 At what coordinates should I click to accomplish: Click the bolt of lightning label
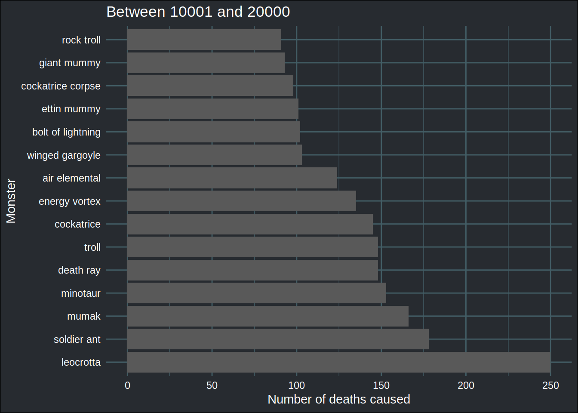pyautogui.click(x=66, y=132)
